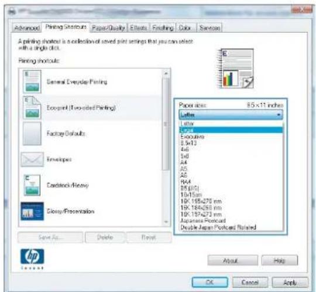This screenshot has width=316, height=292.
Task: Pick RA4 paper size
Action: (231, 182)
